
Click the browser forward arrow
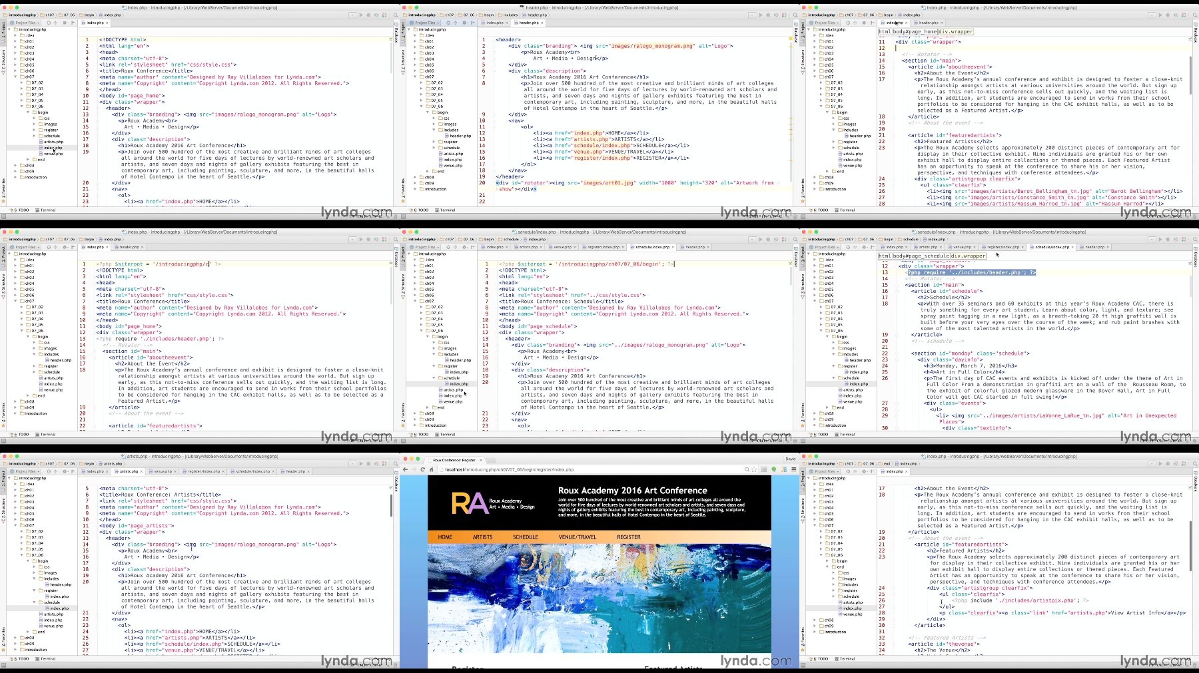(x=414, y=469)
